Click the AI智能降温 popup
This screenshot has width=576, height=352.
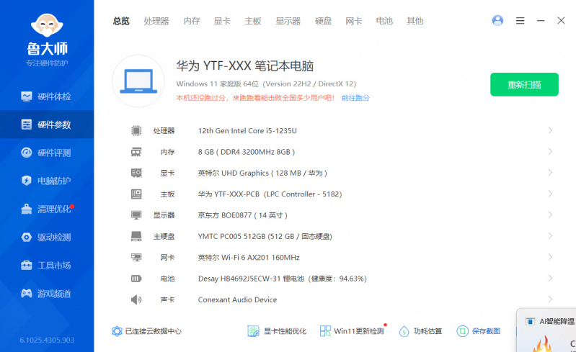[x=547, y=330]
